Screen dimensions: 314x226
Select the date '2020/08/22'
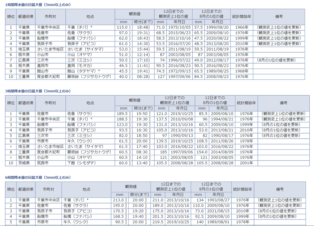217,38
